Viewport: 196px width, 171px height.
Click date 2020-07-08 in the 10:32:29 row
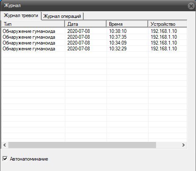click(79, 49)
